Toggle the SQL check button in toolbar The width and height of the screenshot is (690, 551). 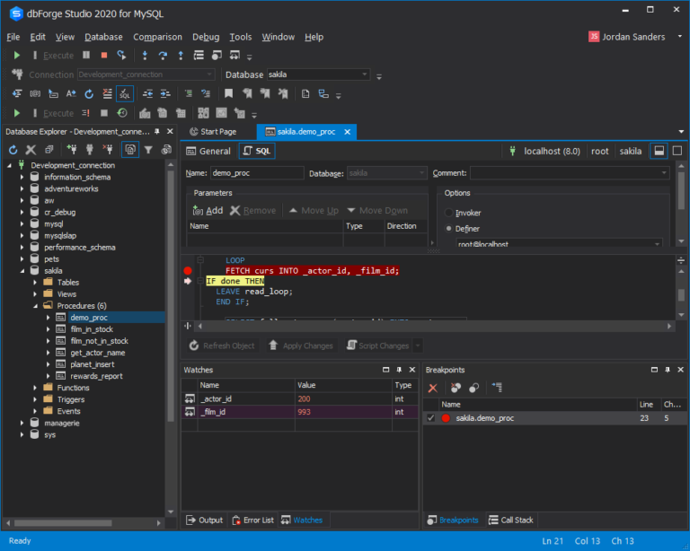pos(125,93)
